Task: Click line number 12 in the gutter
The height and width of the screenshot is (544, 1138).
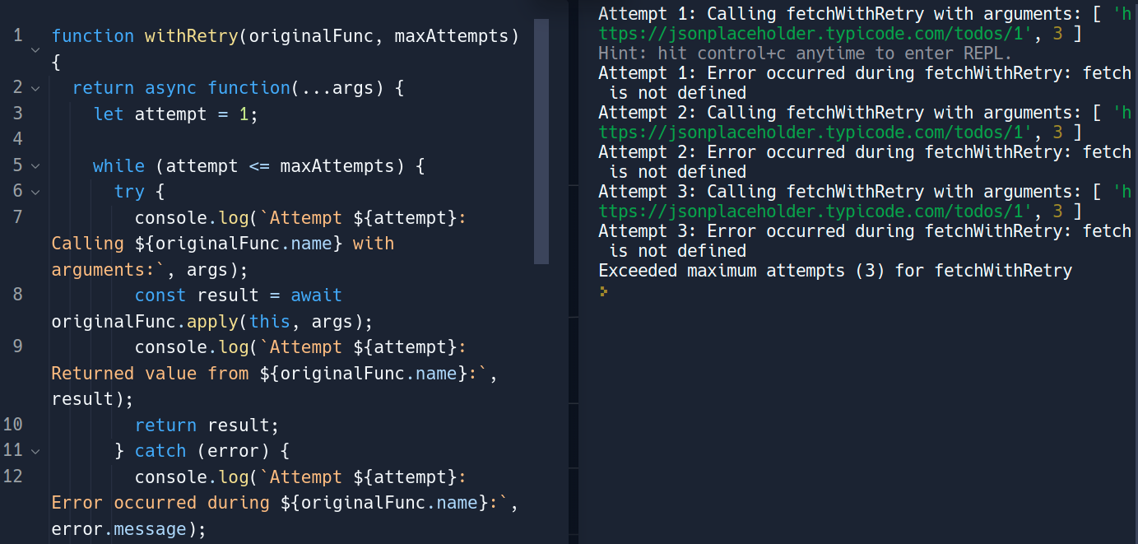Action: click(13, 477)
